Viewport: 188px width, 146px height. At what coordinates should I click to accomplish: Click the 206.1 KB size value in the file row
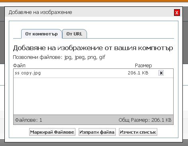(138, 73)
